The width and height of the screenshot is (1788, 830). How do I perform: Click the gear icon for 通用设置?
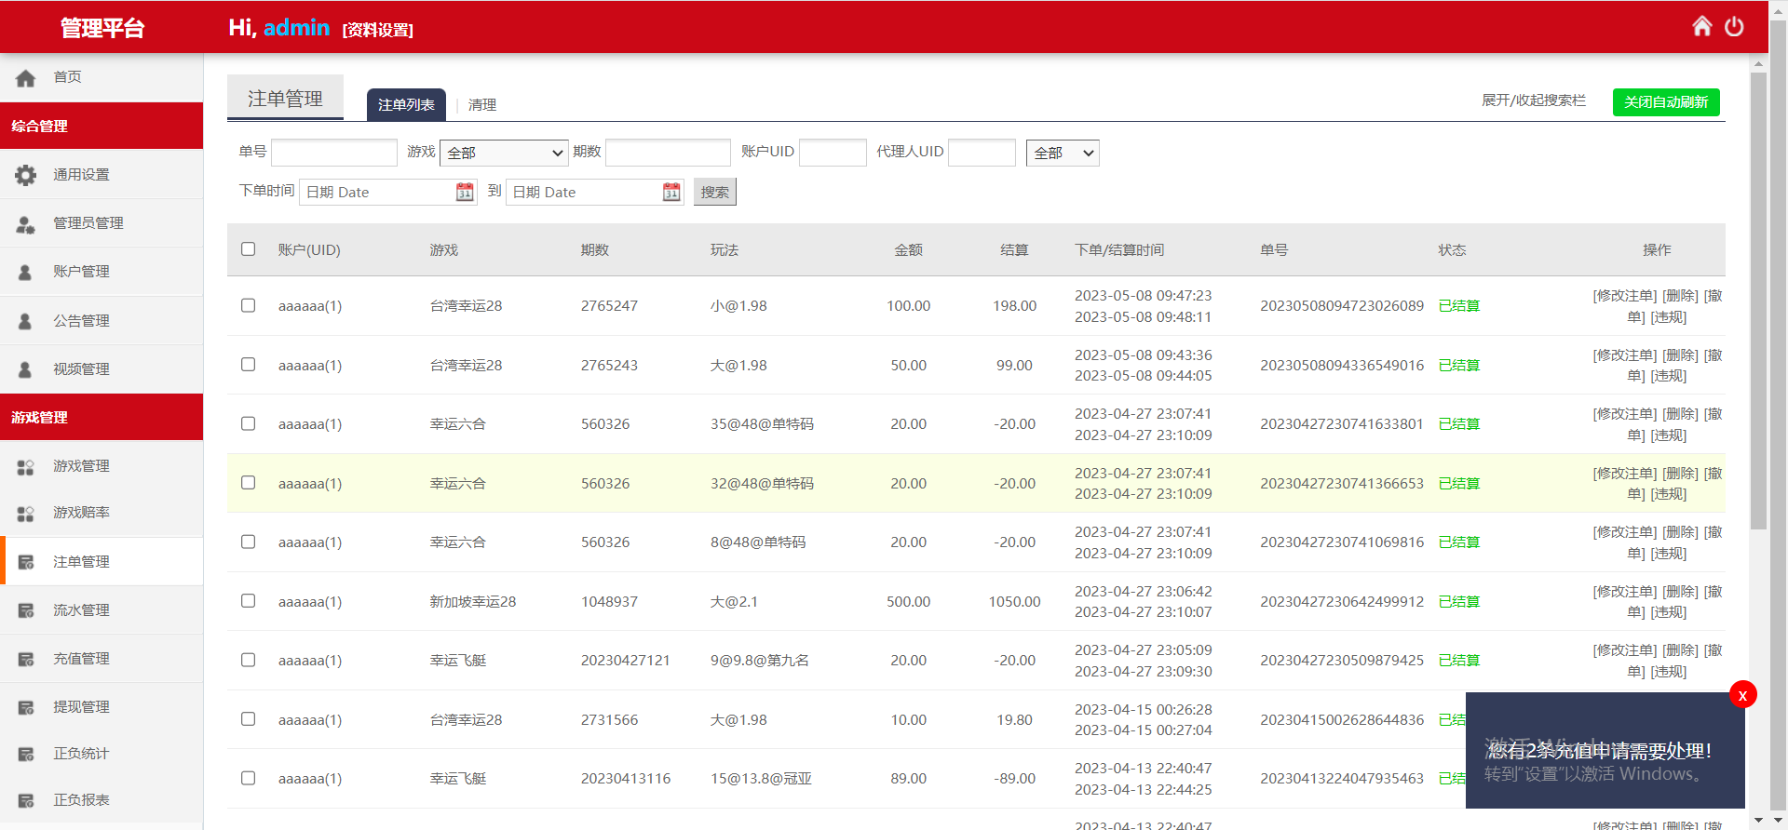(x=26, y=175)
